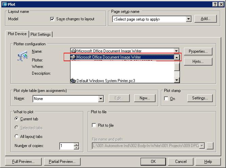This screenshot has width=226, height=168.
Task: Click the Full Preview... button
Action: [23, 162]
